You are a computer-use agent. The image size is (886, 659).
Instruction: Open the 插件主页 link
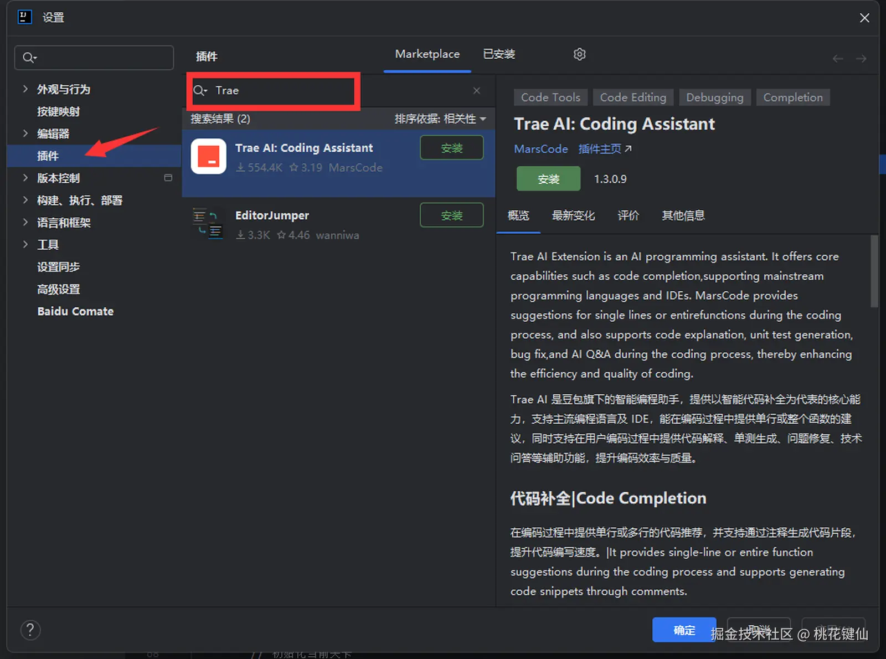pyautogui.click(x=605, y=149)
